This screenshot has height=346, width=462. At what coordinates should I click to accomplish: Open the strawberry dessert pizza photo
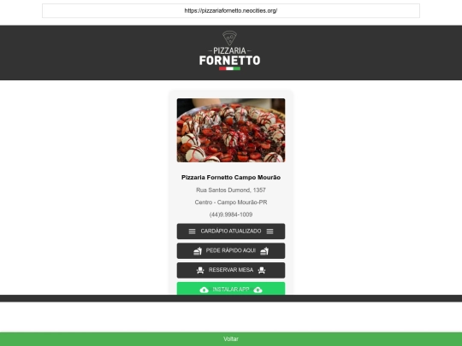231,131
